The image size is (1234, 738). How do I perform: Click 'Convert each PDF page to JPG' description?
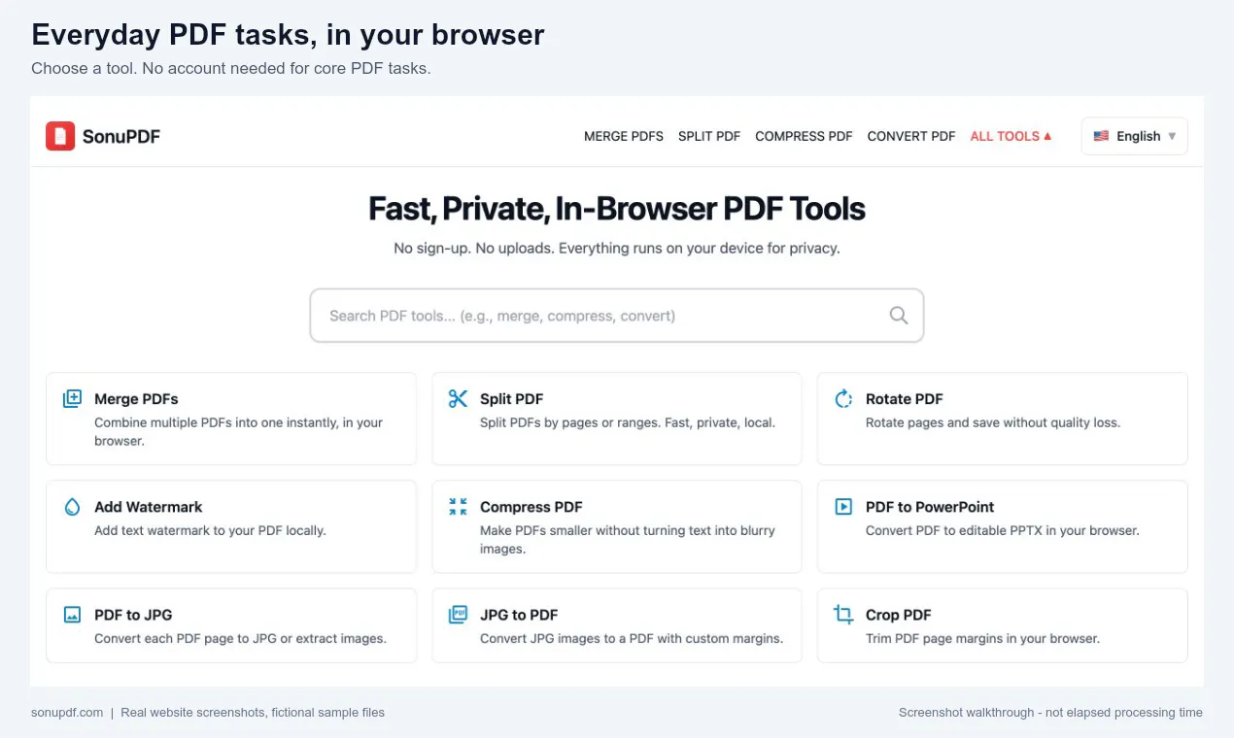240,638
